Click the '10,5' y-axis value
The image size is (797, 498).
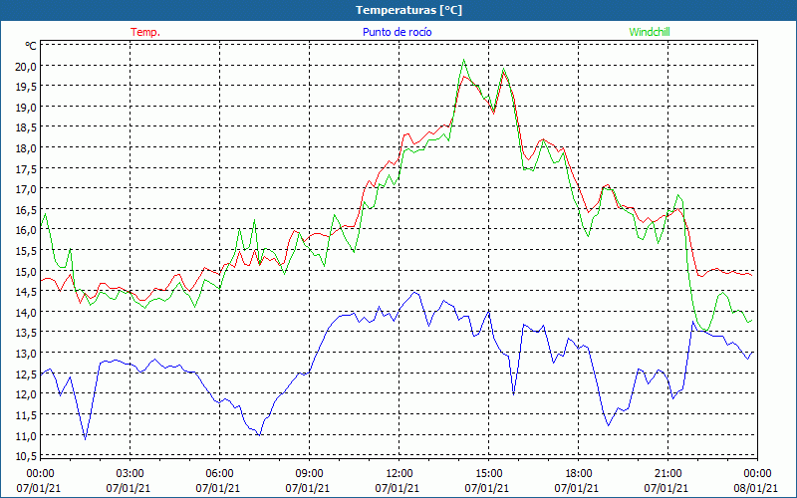coord(27,456)
